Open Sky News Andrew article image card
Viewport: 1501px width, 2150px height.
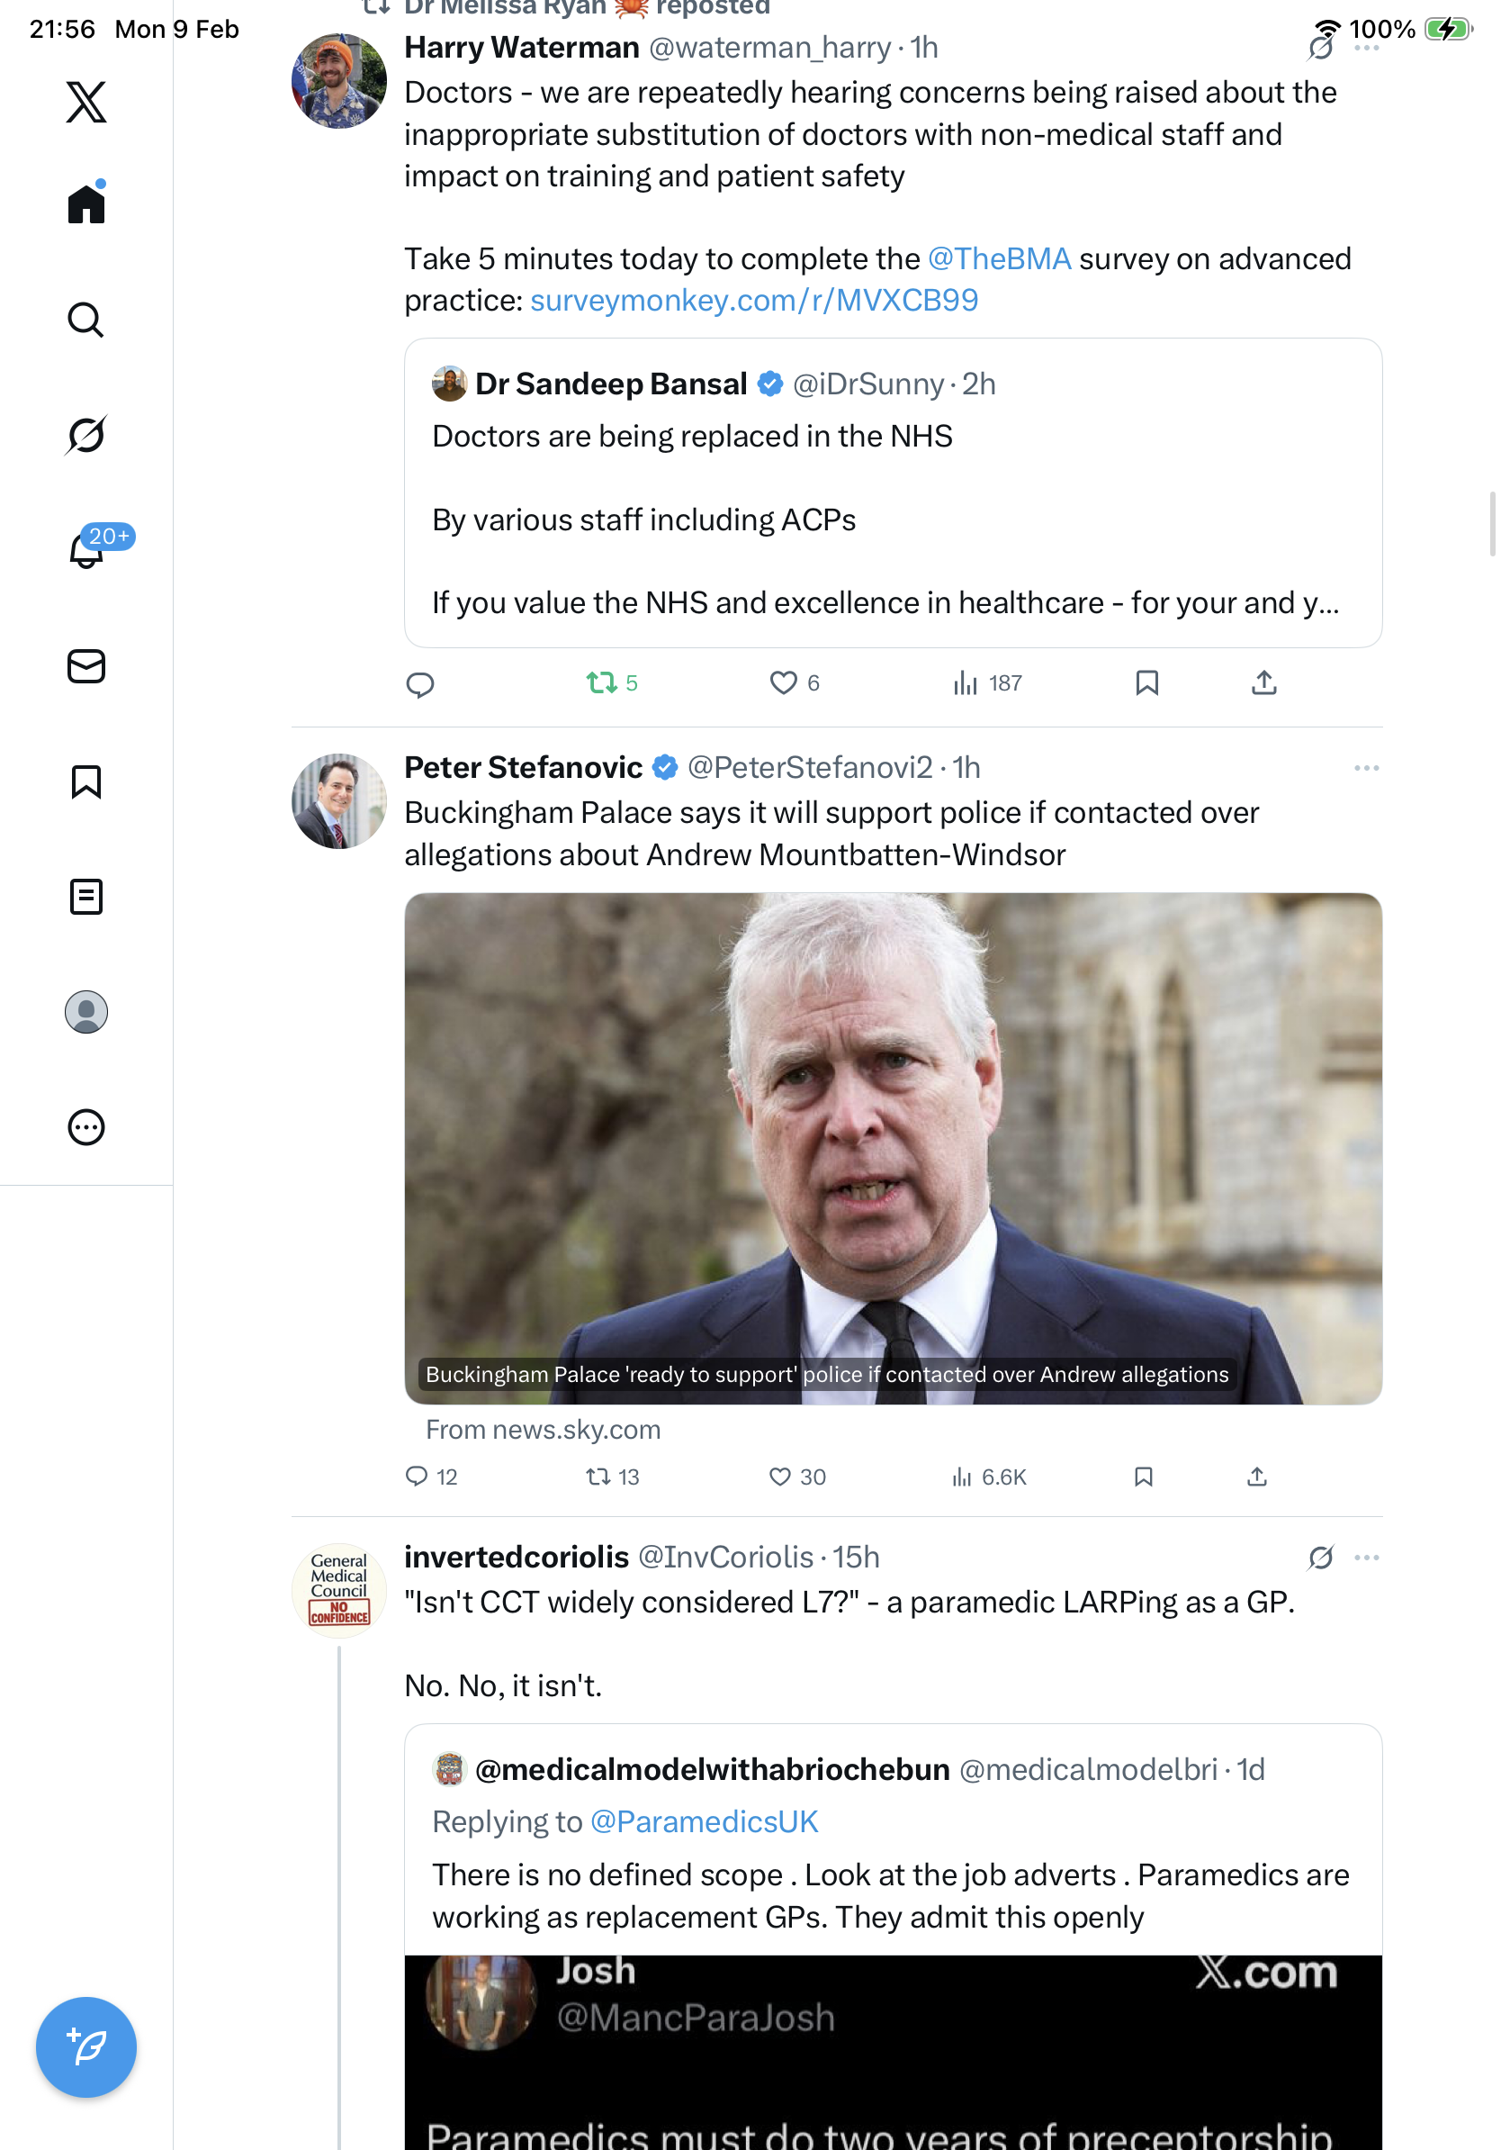(893, 1147)
